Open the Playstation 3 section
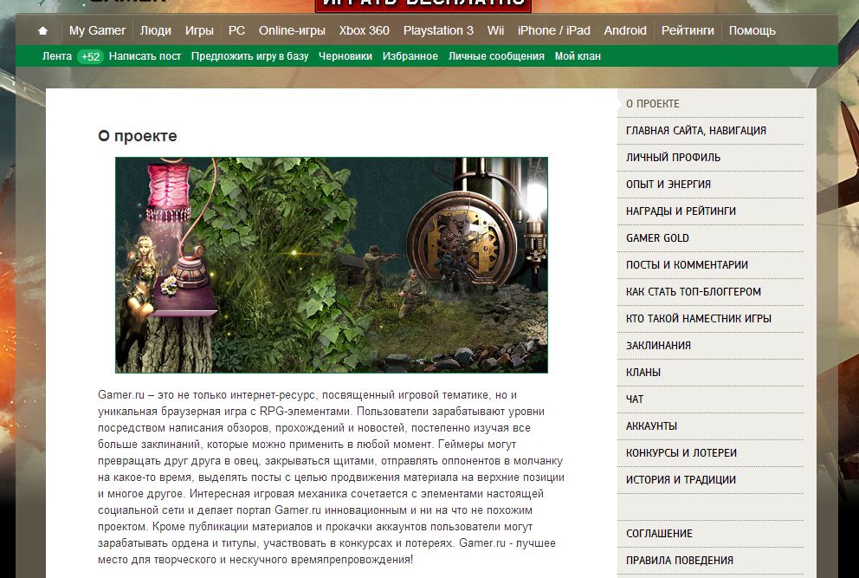This screenshot has width=859, height=578. tap(438, 30)
